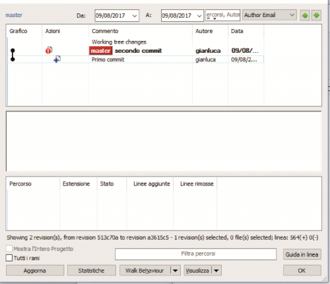Toggle Mostra l'Intero Progetto checkbox

9,248
